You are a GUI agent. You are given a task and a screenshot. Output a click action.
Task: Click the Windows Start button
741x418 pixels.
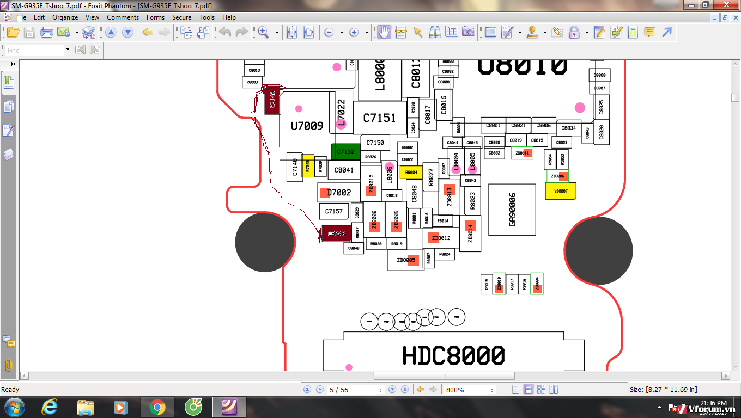click(x=14, y=407)
